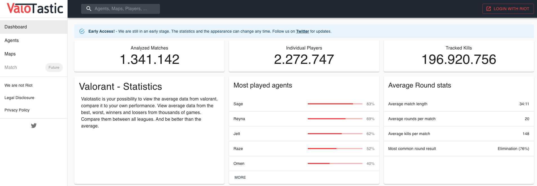
Task: Open the Maps section
Action: 34,54
